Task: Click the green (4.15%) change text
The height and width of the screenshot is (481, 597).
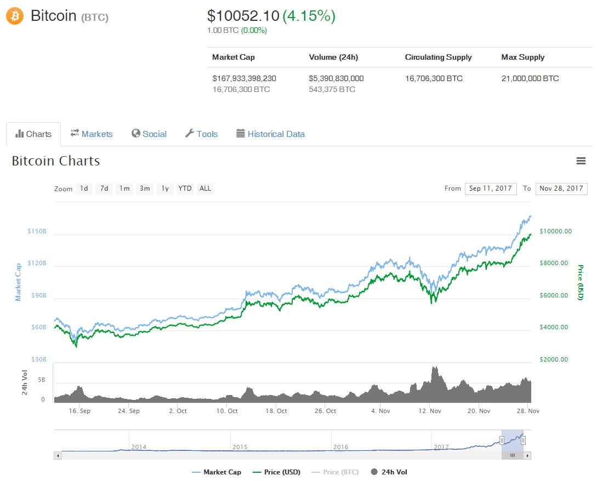Action: 309,16
